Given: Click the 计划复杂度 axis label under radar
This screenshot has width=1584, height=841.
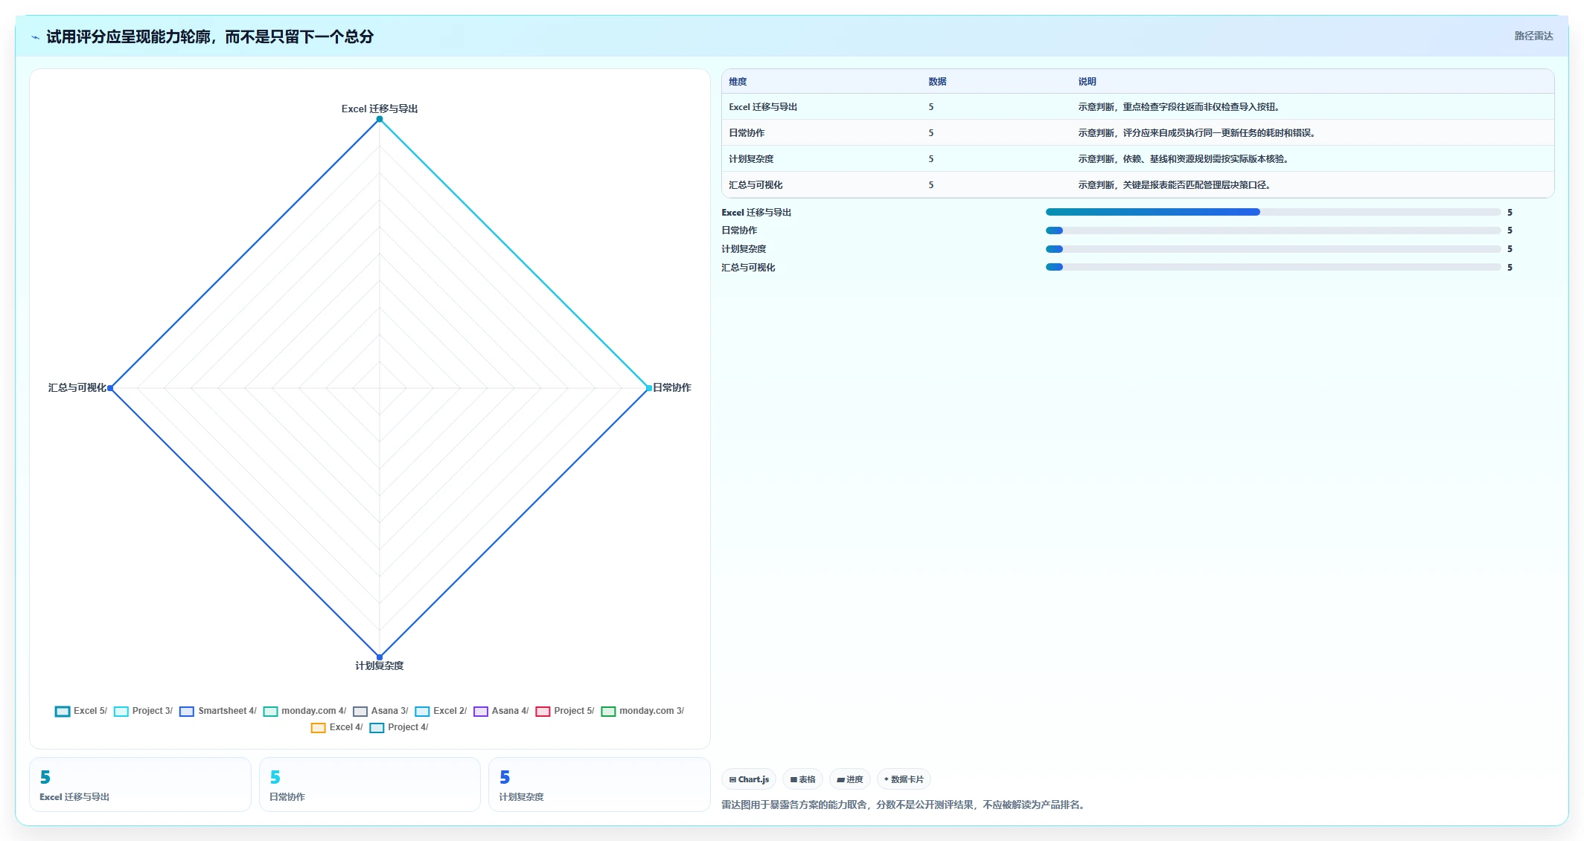Looking at the screenshot, I should click(380, 666).
